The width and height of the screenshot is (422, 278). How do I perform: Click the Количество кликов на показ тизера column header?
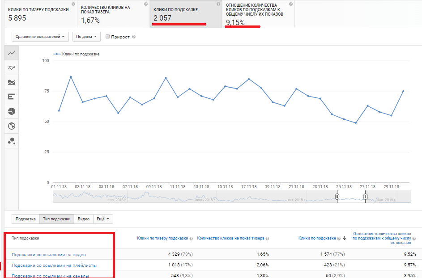click(x=230, y=239)
